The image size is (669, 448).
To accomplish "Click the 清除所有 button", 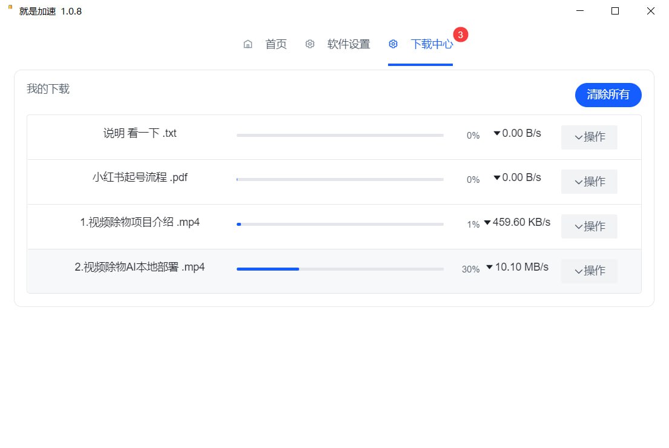I will click(608, 94).
